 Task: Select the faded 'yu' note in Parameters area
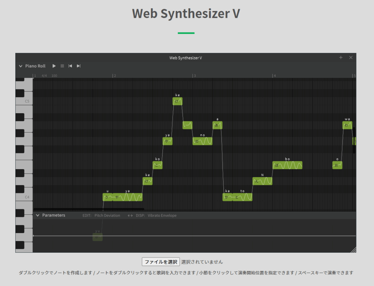coord(98,237)
